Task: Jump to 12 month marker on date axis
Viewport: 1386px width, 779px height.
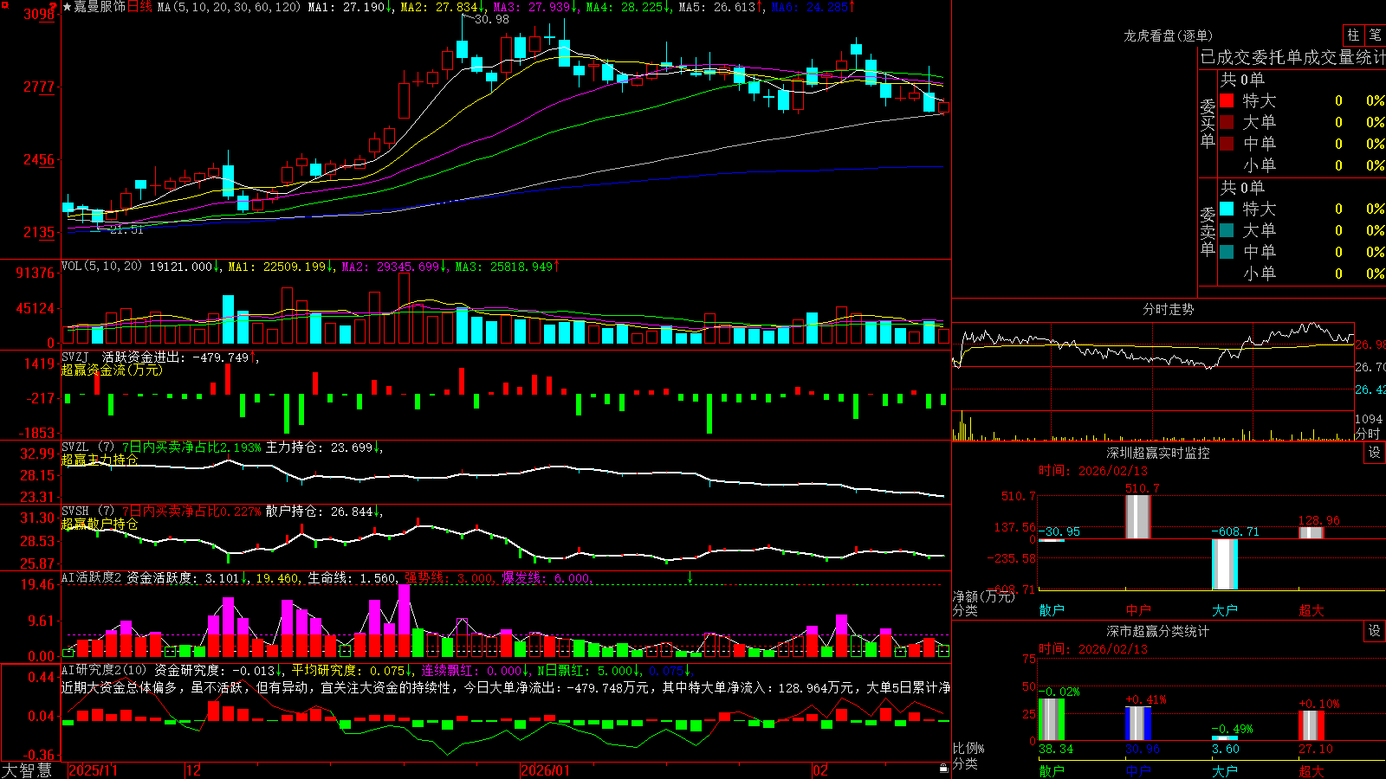Action: point(194,770)
